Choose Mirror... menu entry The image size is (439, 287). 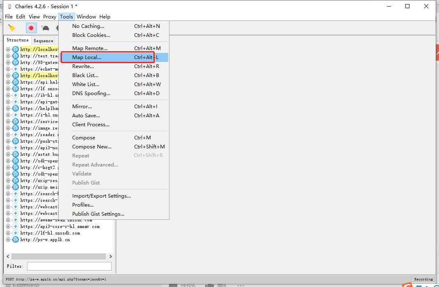tap(114, 107)
